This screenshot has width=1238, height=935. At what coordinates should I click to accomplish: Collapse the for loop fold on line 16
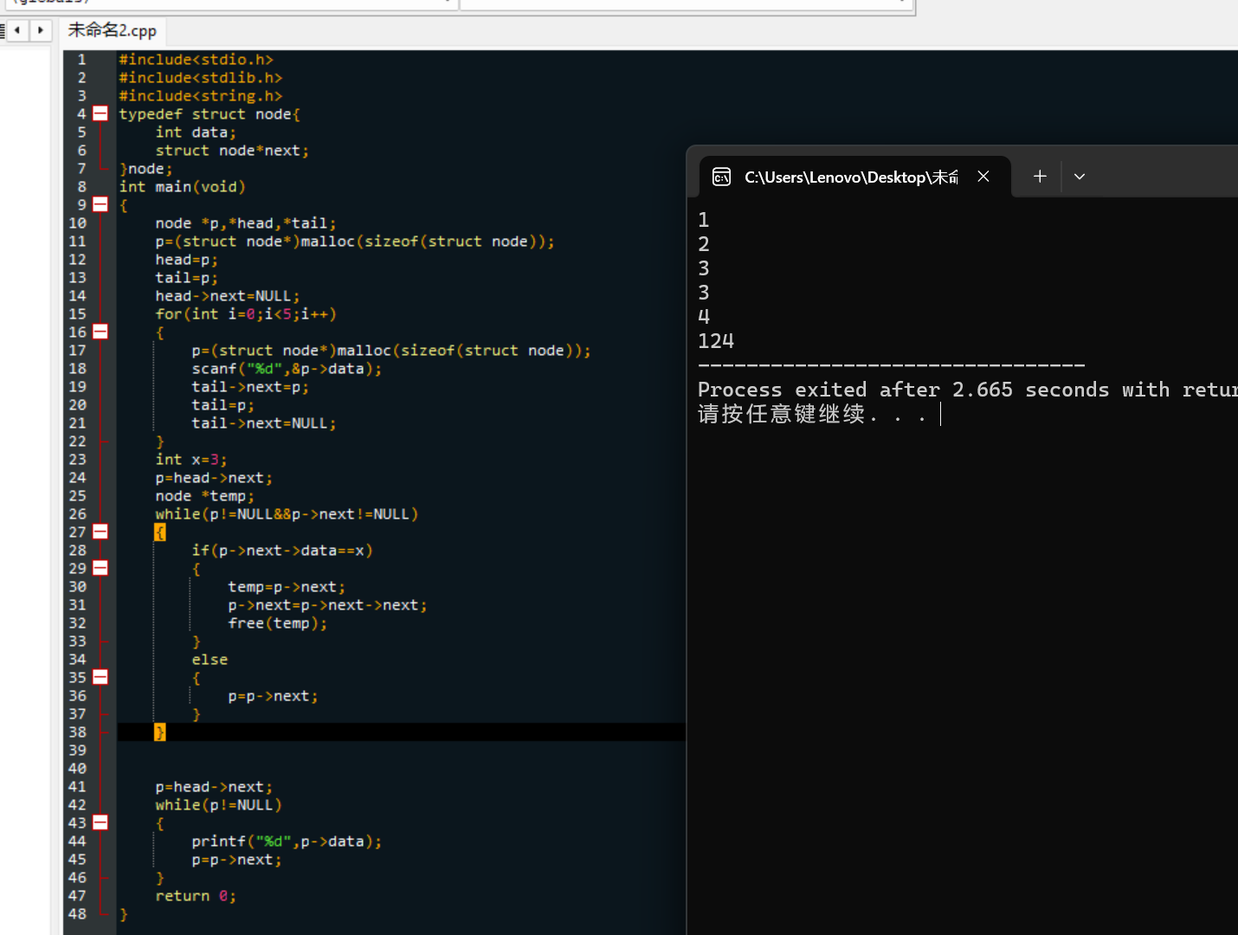(x=100, y=332)
